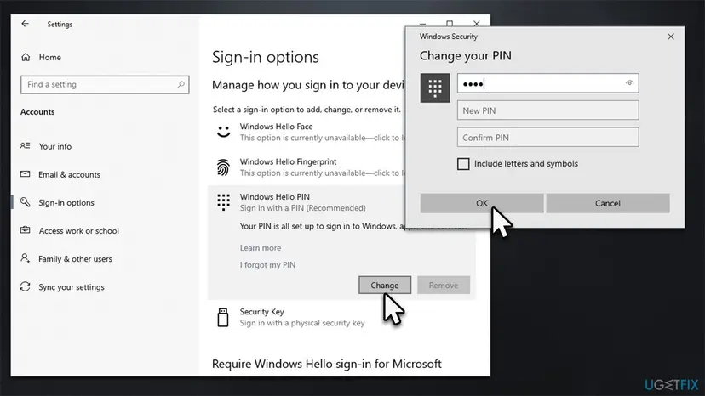Viewport: 705px width, 396px height.
Task: Check 'Include letters and symbols'
Action: [463, 164]
